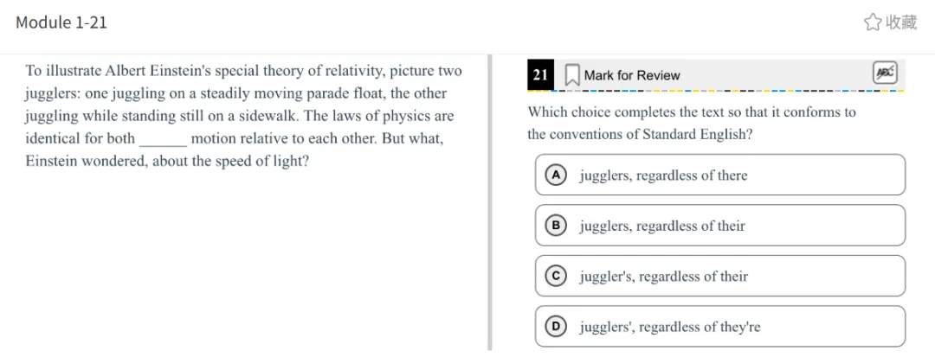Choose answer text "jugglers, regardless of their"
The width and height of the screenshot is (935, 357).
662,226
